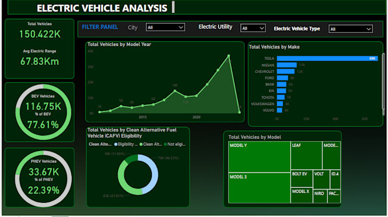
Task: Pick the PAC... treemap tile
Action: [x=334, y=196]
